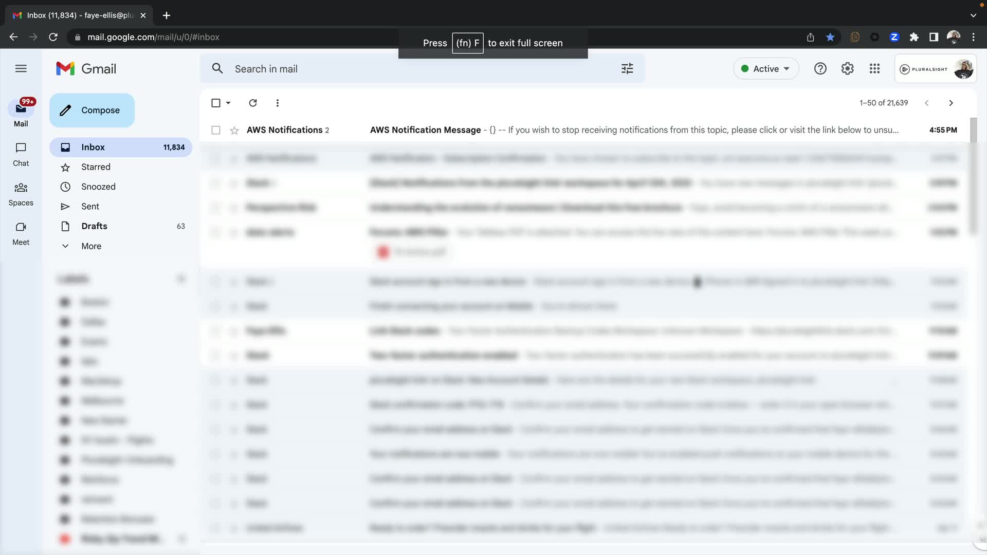987x555 pixels.
Task: Open search filter options slider icon
Action: [627, 68]
